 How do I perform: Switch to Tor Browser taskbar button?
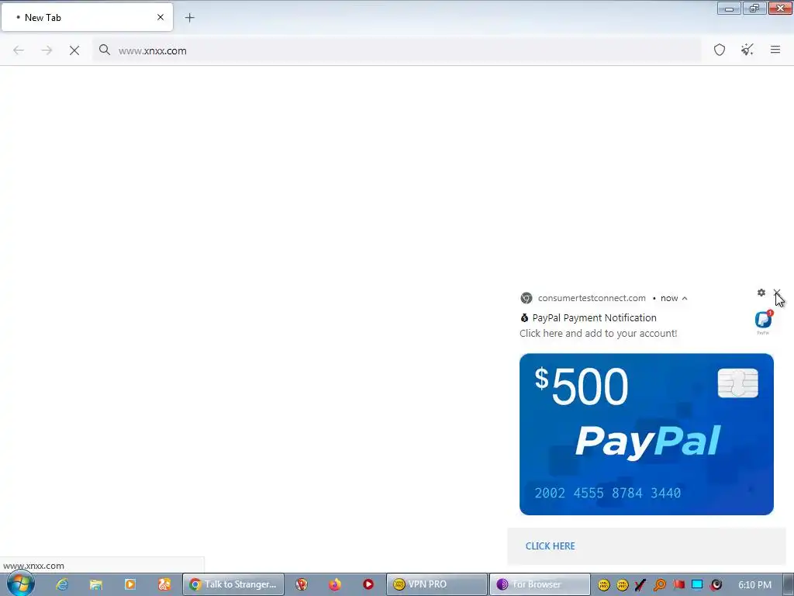(x=540, y=584)
